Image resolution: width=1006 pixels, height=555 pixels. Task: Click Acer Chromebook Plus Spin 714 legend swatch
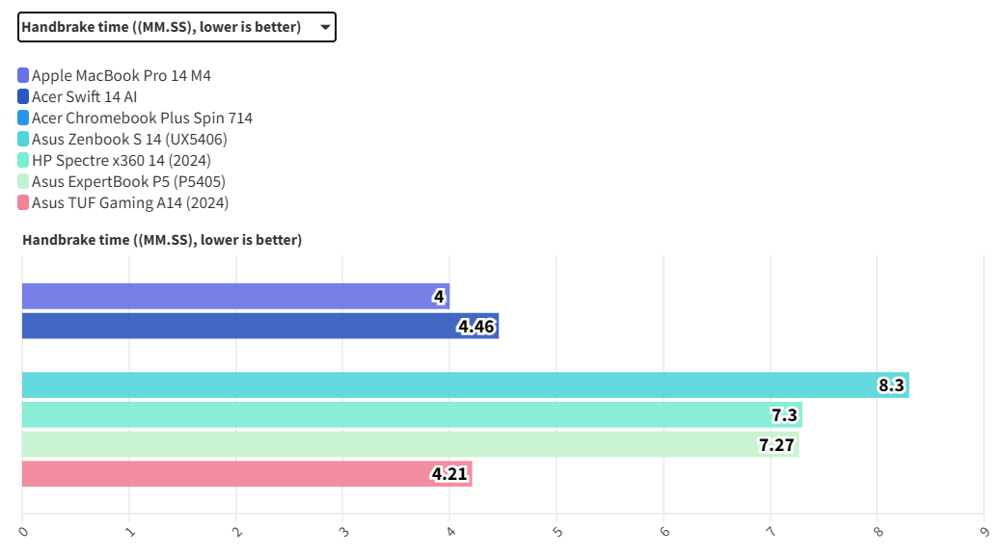(23, 118)
